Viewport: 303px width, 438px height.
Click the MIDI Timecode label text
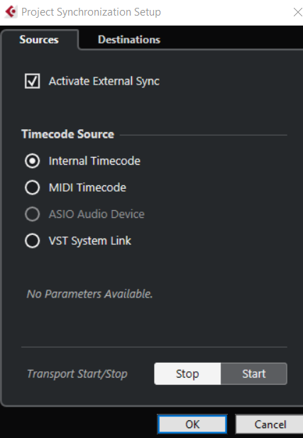click(x=87, y=187)
